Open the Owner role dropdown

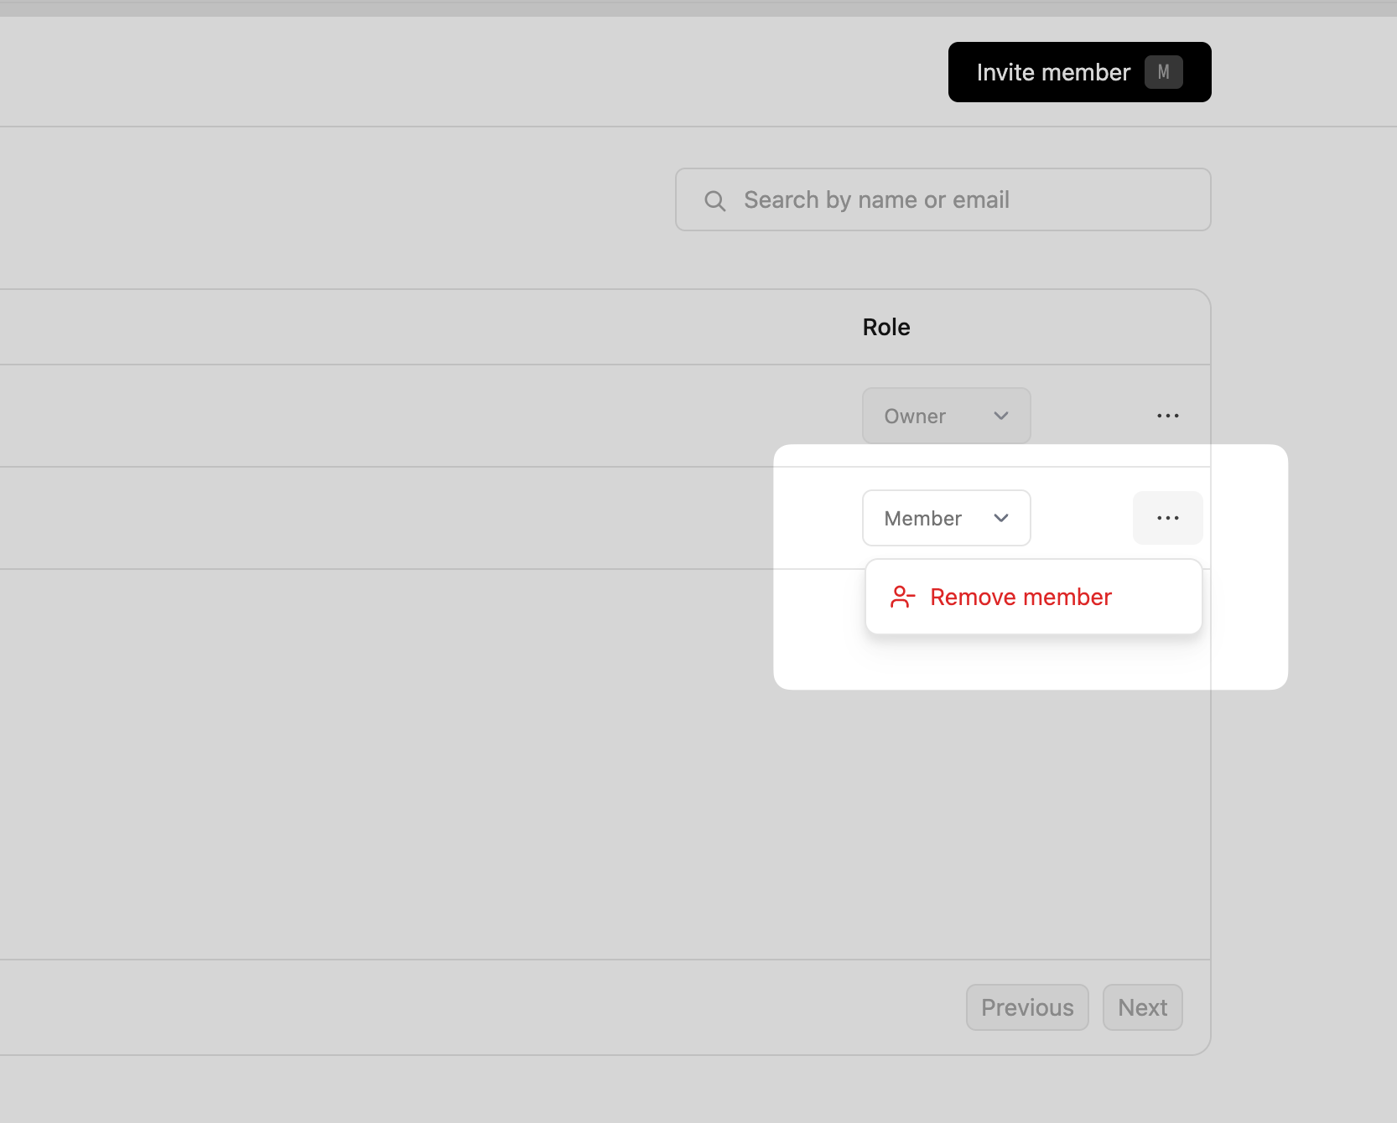[x=945, y=416]
